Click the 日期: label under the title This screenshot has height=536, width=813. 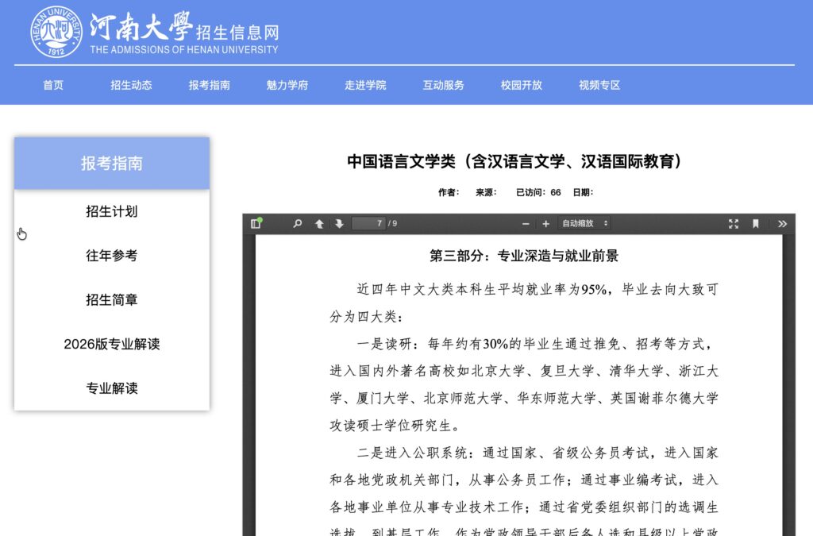(x=583, y=192)
